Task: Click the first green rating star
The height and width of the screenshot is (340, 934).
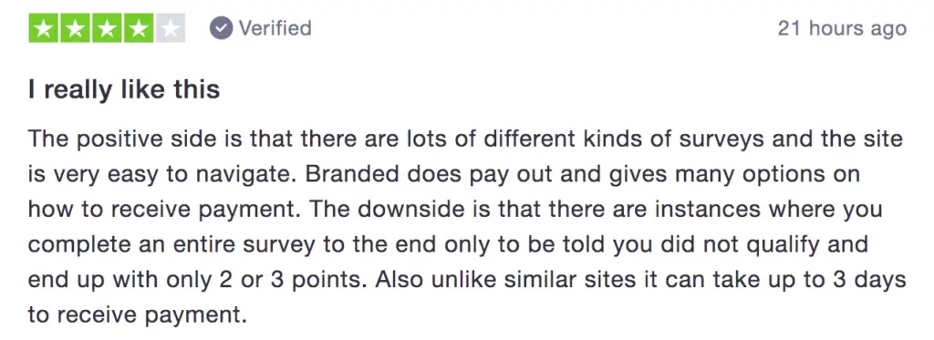Action: (x=44, y=28)
